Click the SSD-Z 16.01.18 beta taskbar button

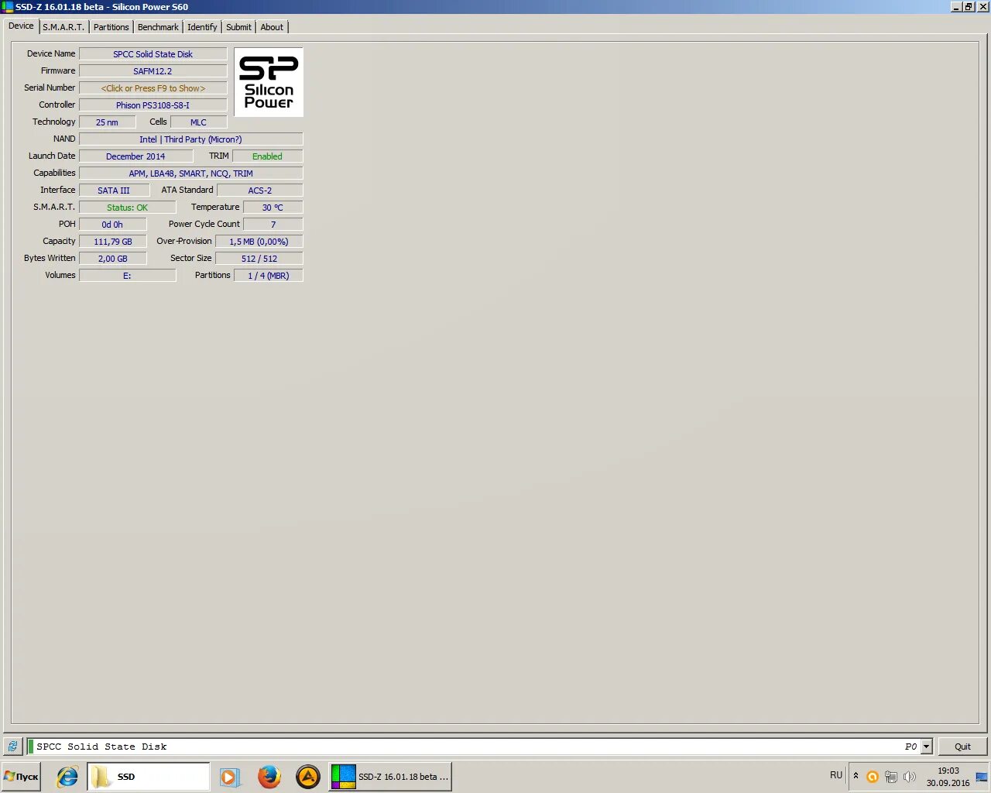tap(390, 777)
